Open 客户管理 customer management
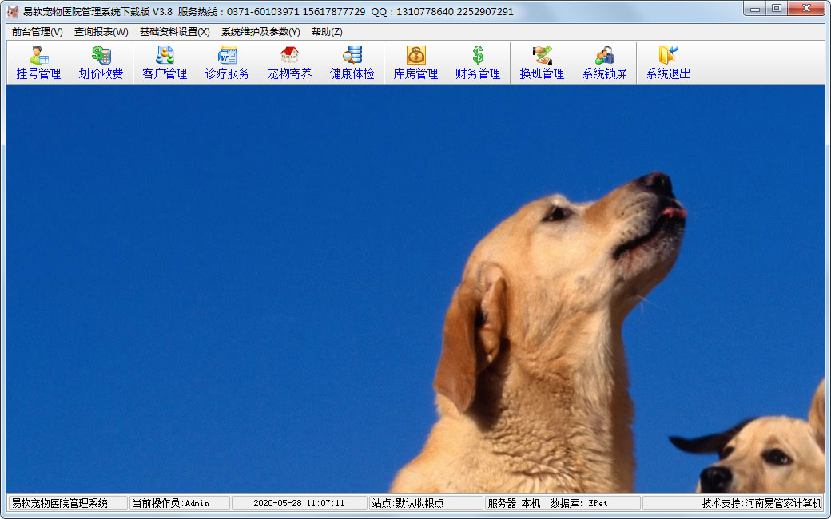Viewport: 831px width, 519px height. (x=165, y=63)
